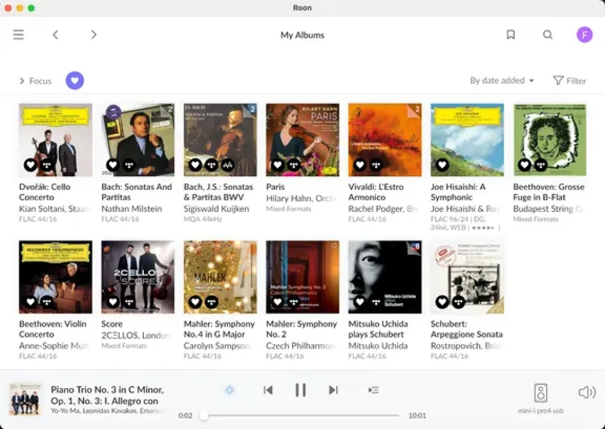The width and height of the screenshot is (605, 429).
Task: Click the Filter funnel button
Action: pyautogui.click(x=570, y=81)
